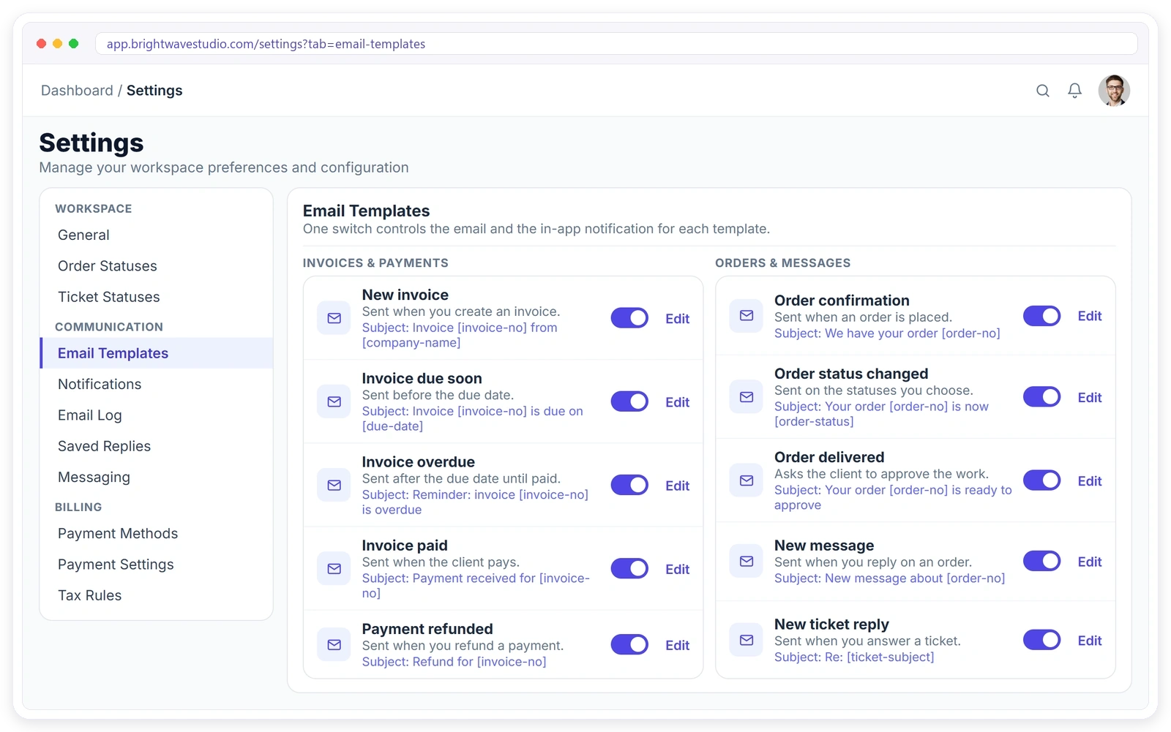This screenshot has width=1171, height=732.
Task: Select Payment Settings in sidebar
Action: pyautogui.click(x=157, y=565)
